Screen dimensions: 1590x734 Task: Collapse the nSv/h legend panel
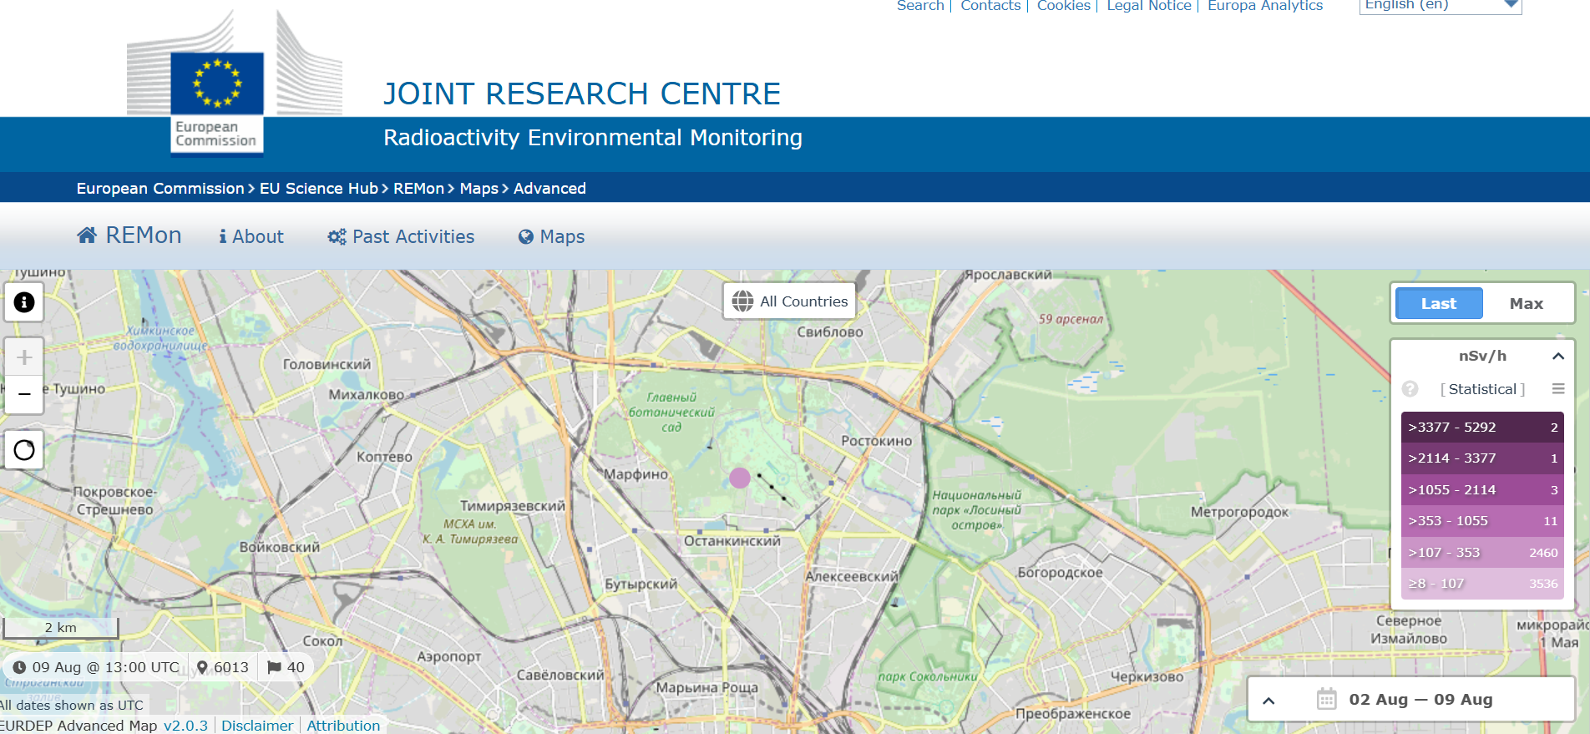[x=1558, y=356]
